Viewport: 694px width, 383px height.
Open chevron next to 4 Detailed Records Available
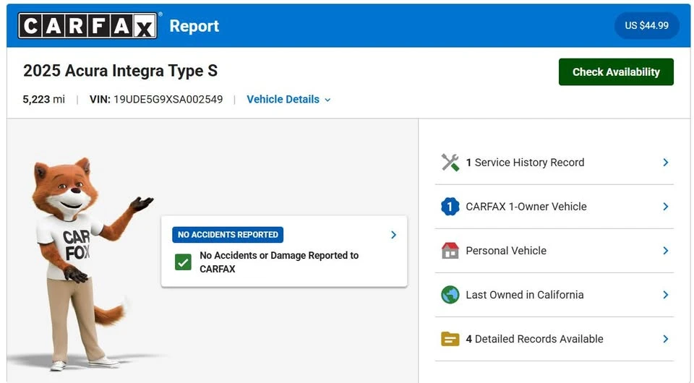(666, 339)
